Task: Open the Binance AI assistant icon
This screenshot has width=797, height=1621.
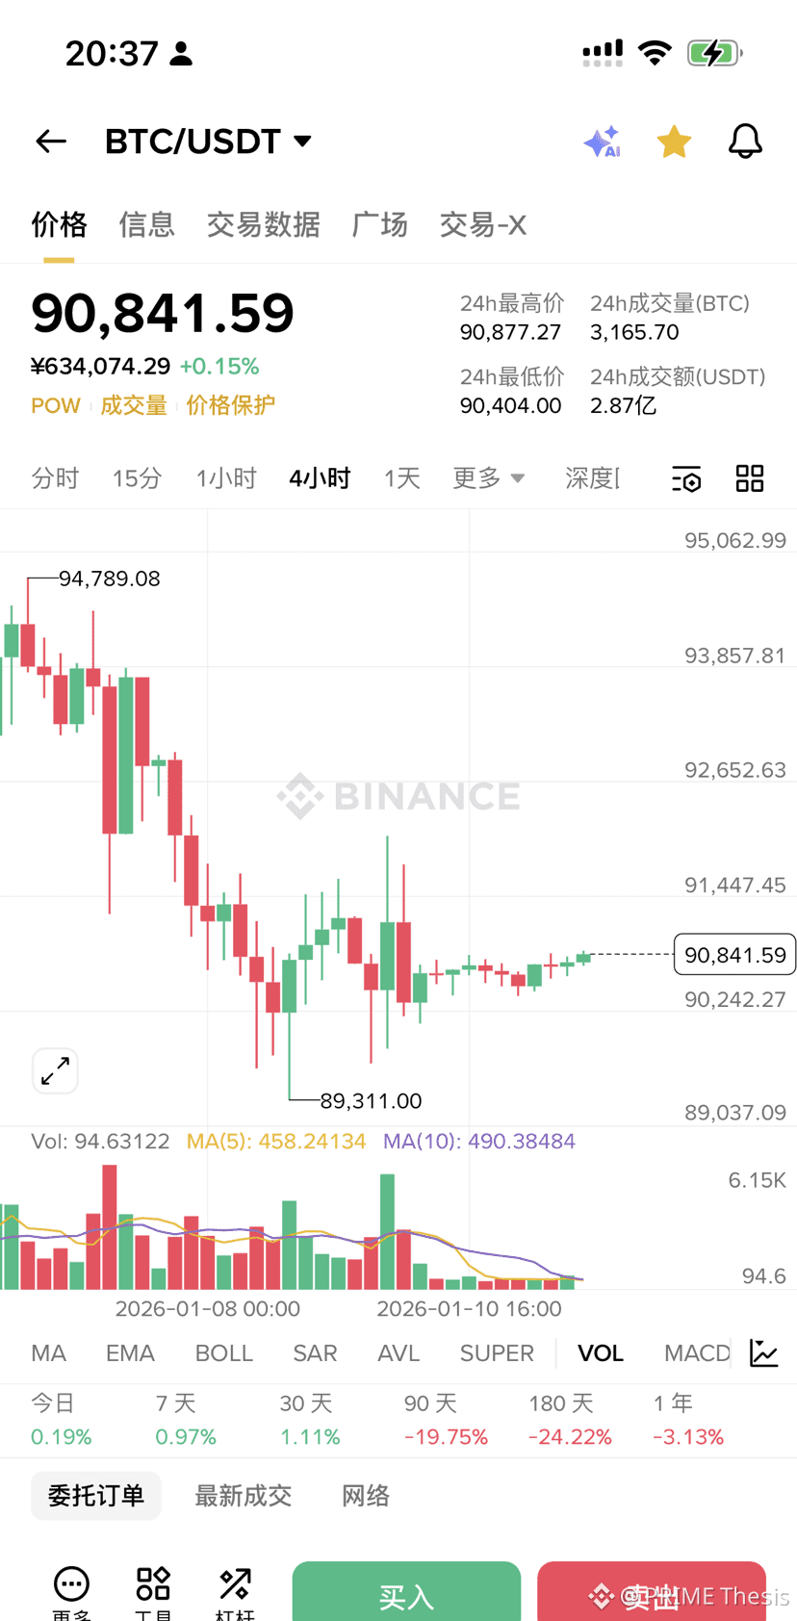Action: click(x=602, y=141)
